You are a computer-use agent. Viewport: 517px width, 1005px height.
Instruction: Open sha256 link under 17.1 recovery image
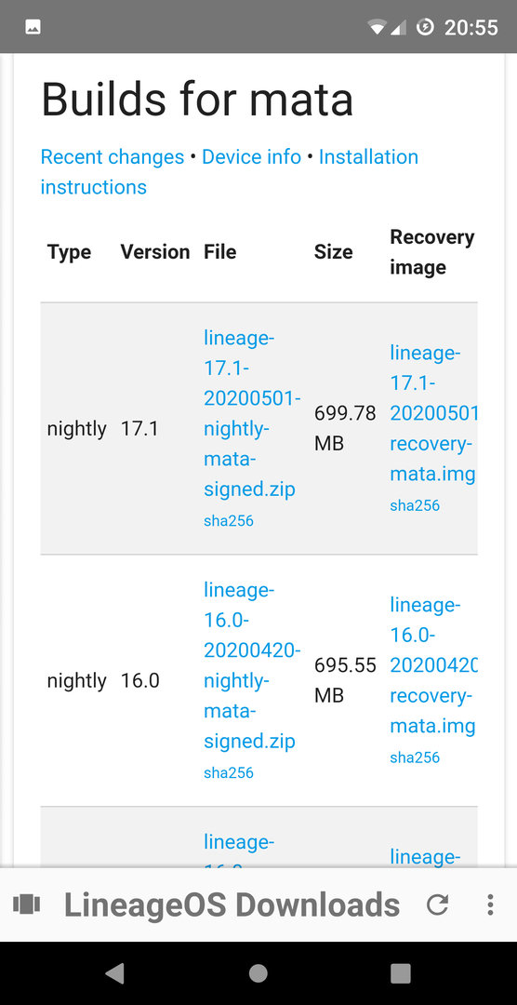(x=415, y=505)
